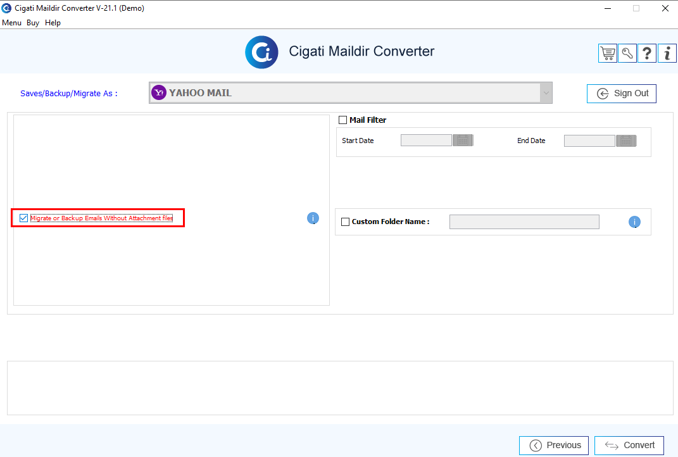Open the Help menu

click(53, 23)
